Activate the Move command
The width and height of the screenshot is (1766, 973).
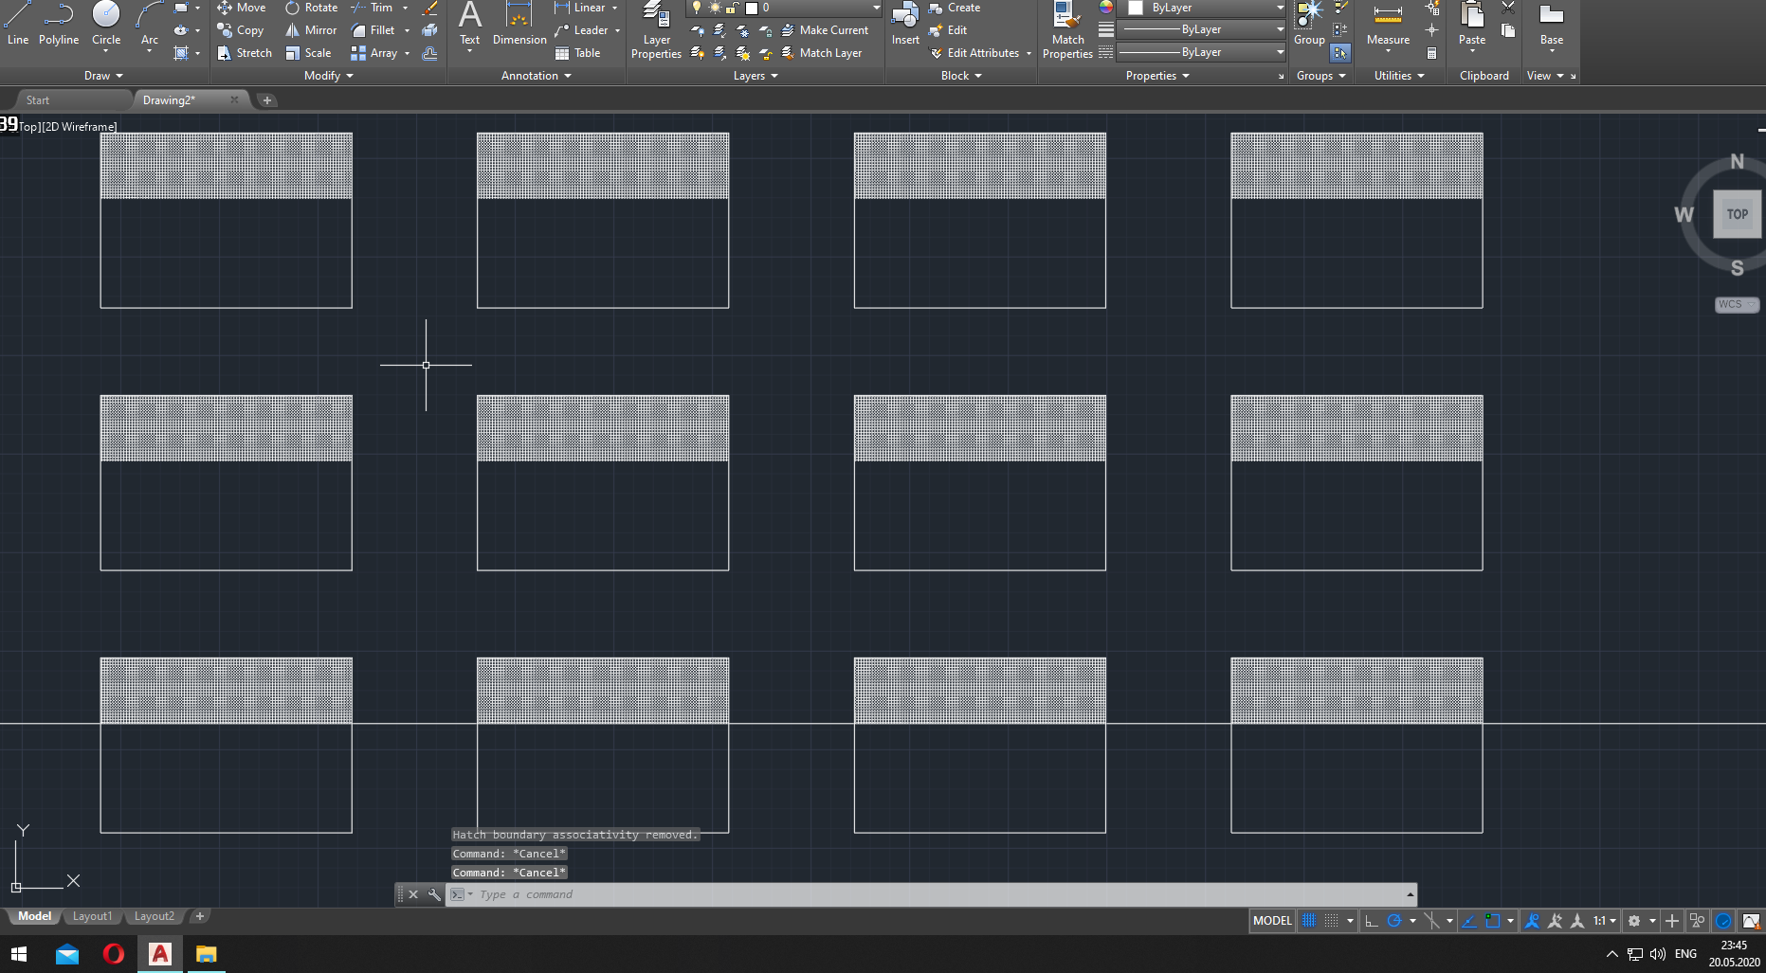point(243,7)
